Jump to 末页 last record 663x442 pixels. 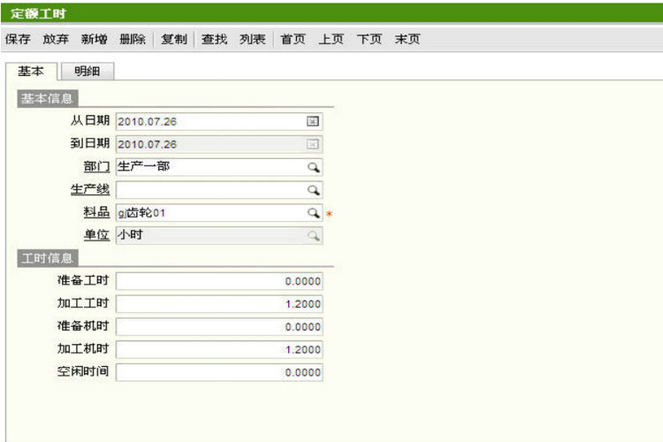click(408, 39)
